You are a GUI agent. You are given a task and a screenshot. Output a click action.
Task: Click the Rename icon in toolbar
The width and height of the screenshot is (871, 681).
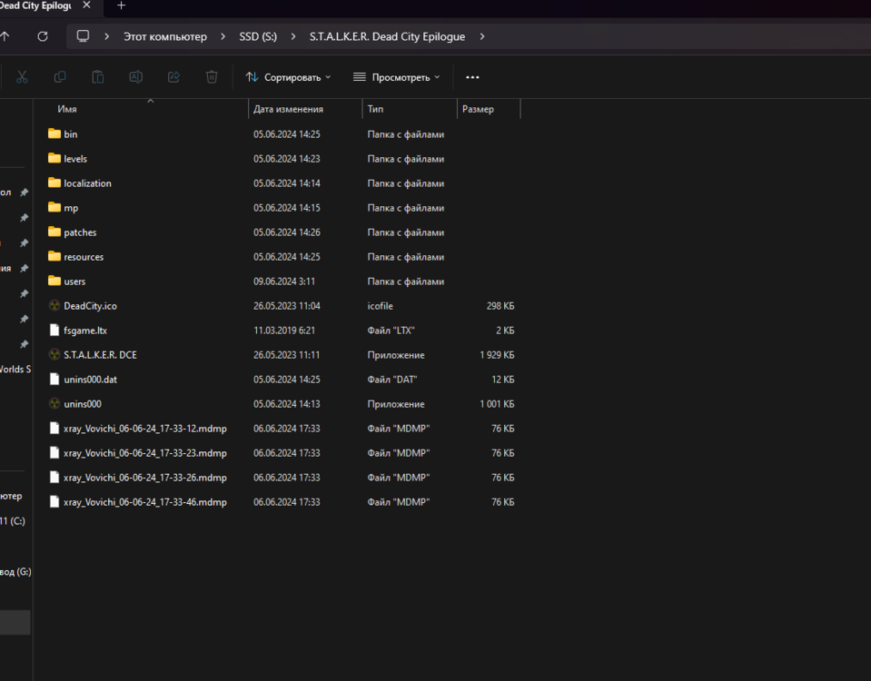click(x=135, y=77)
